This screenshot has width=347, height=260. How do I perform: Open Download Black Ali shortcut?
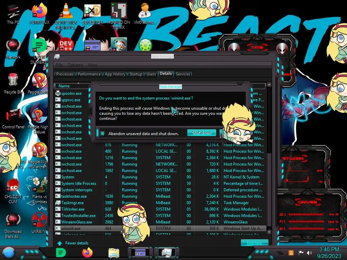[13, 226]
